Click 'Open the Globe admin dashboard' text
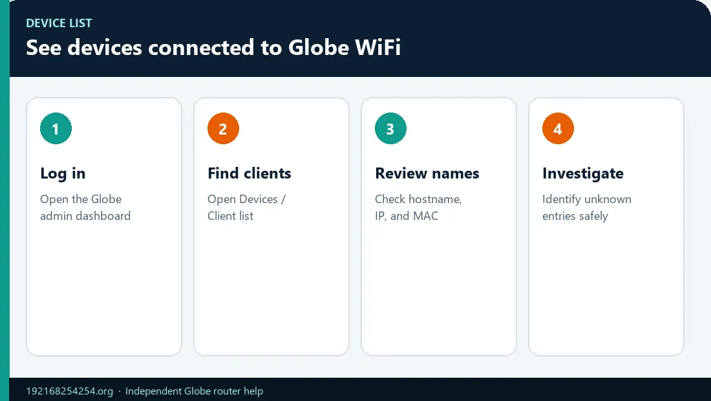Image resolution: width=711 pixels, height=401 pixels. tap(85, 208)
